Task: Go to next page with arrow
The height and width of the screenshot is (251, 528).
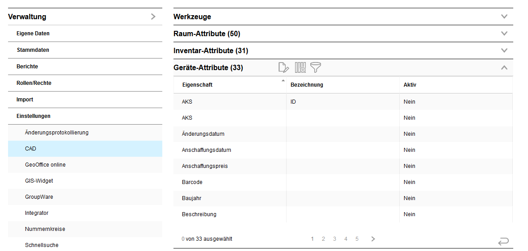Action: coord(373,239)
